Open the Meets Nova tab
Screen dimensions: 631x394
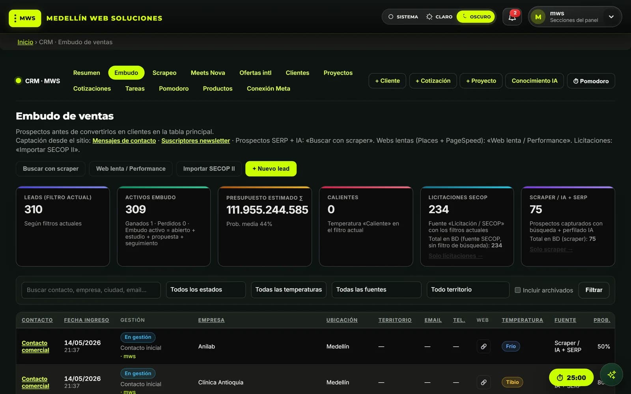(x=208, y=73)
